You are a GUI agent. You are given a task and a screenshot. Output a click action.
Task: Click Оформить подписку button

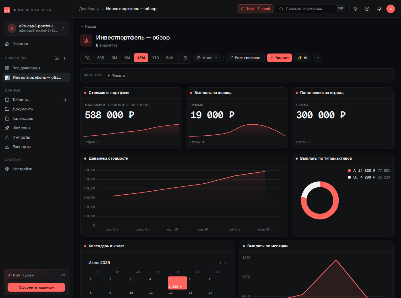coord(36,287)
